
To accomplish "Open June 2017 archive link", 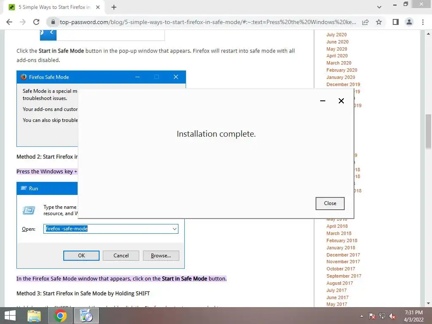I will [x=337, y=297].
